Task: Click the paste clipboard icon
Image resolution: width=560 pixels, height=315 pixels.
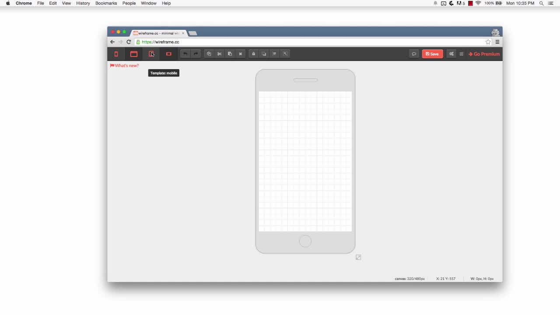Action: tap(230, 54)
